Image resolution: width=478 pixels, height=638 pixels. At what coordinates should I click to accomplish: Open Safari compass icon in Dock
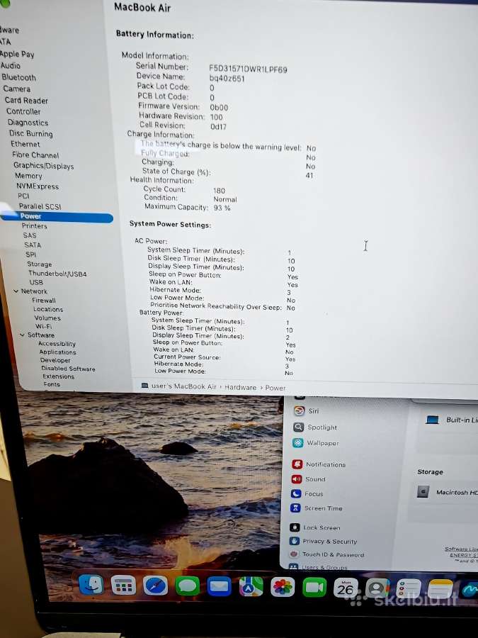[x=155, y=586]
